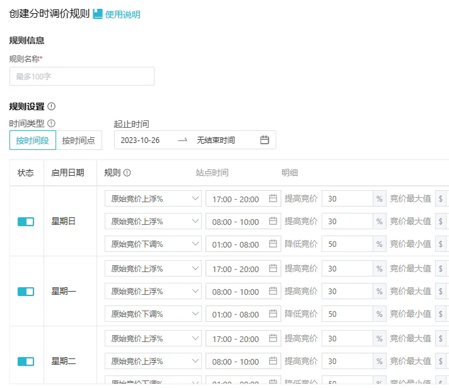Screen dimensions: 449x388
Task: Edit 星期一 17:00 - 20:00 time range
Action: (243, 268)
